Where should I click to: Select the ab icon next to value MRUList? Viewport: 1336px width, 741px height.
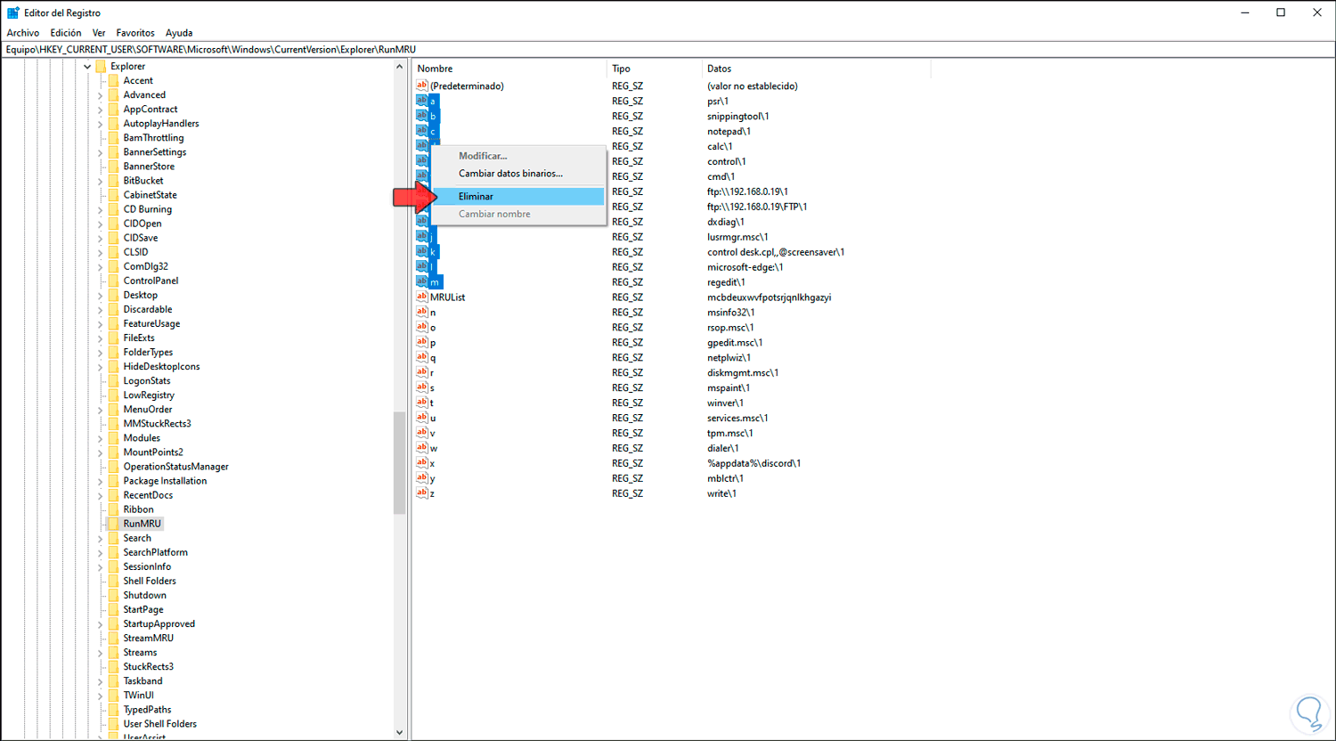pyautogui.click(x=422, y=297)
